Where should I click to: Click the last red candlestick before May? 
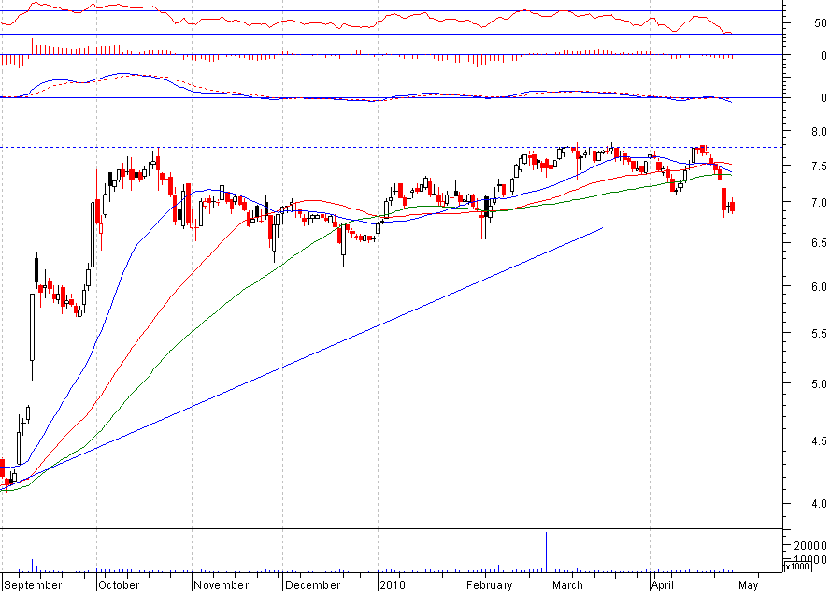click(x=733, y=207)
